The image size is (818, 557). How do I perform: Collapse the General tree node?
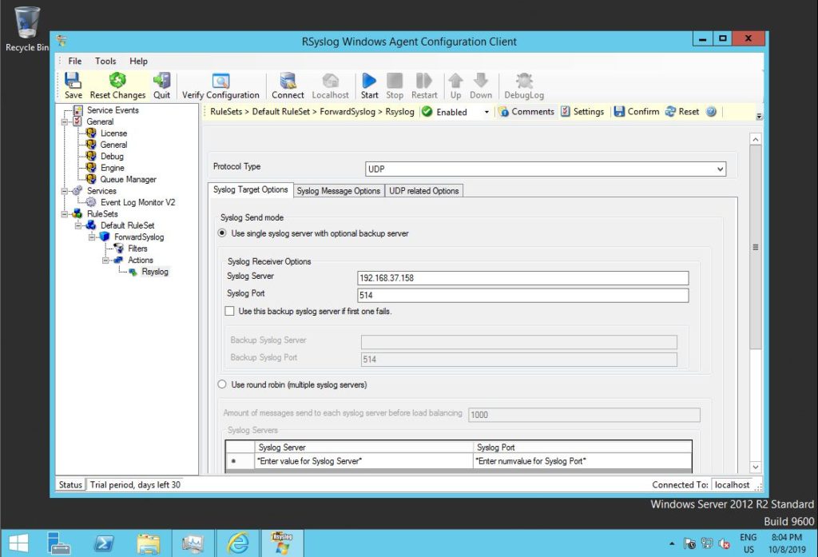(66, 121)
